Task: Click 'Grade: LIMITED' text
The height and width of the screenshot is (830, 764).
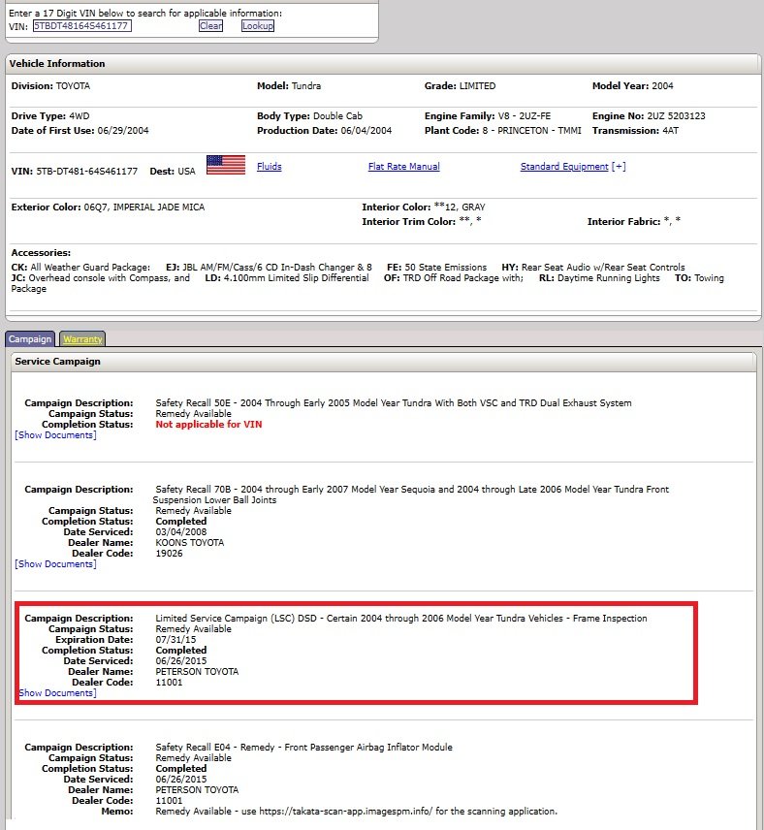Action: point(461,85)
